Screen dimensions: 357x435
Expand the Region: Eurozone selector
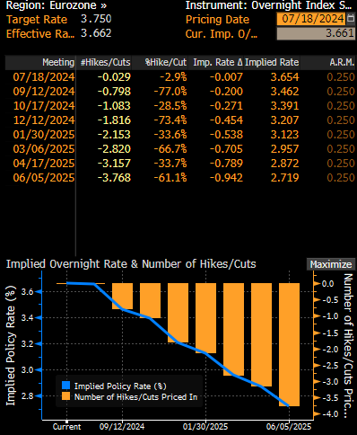point(57,5)
